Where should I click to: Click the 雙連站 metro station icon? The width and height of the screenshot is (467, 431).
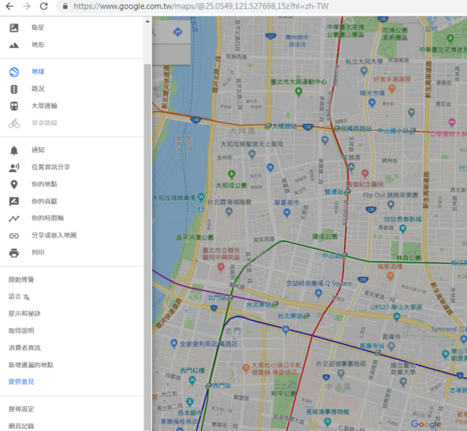tap(347, 192)
